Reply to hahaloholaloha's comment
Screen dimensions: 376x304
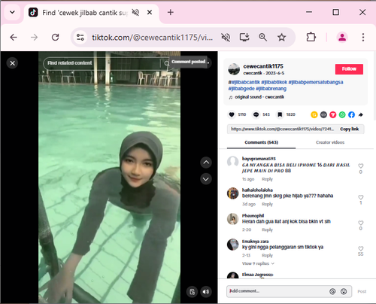coord(267,204)
